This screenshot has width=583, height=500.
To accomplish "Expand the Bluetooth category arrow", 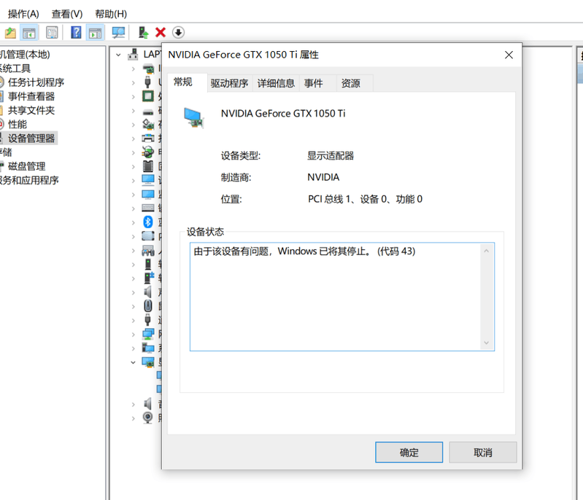I will click(x=133, y=222).
